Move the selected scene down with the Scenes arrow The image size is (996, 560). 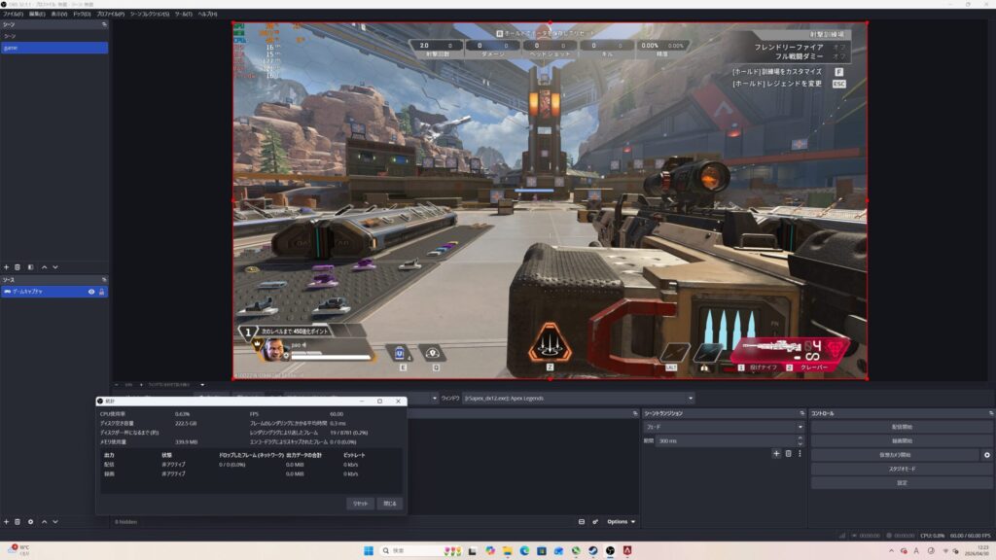click(x=55, y=267)
